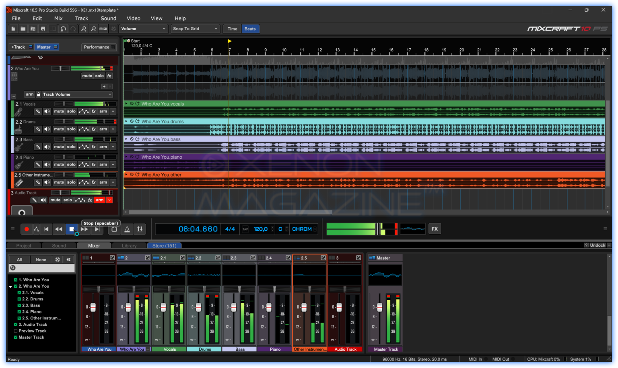Image resolution: width=618 pixels, height=368 pixels.
Task: Select the Master Track item in the mixer list
Action: click(31, 337)
